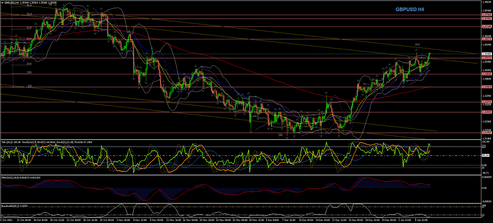Click the current price marker 1.35905

tap(486, 54)
